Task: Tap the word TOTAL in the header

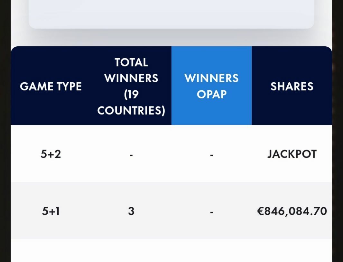Action: point(131,62)
